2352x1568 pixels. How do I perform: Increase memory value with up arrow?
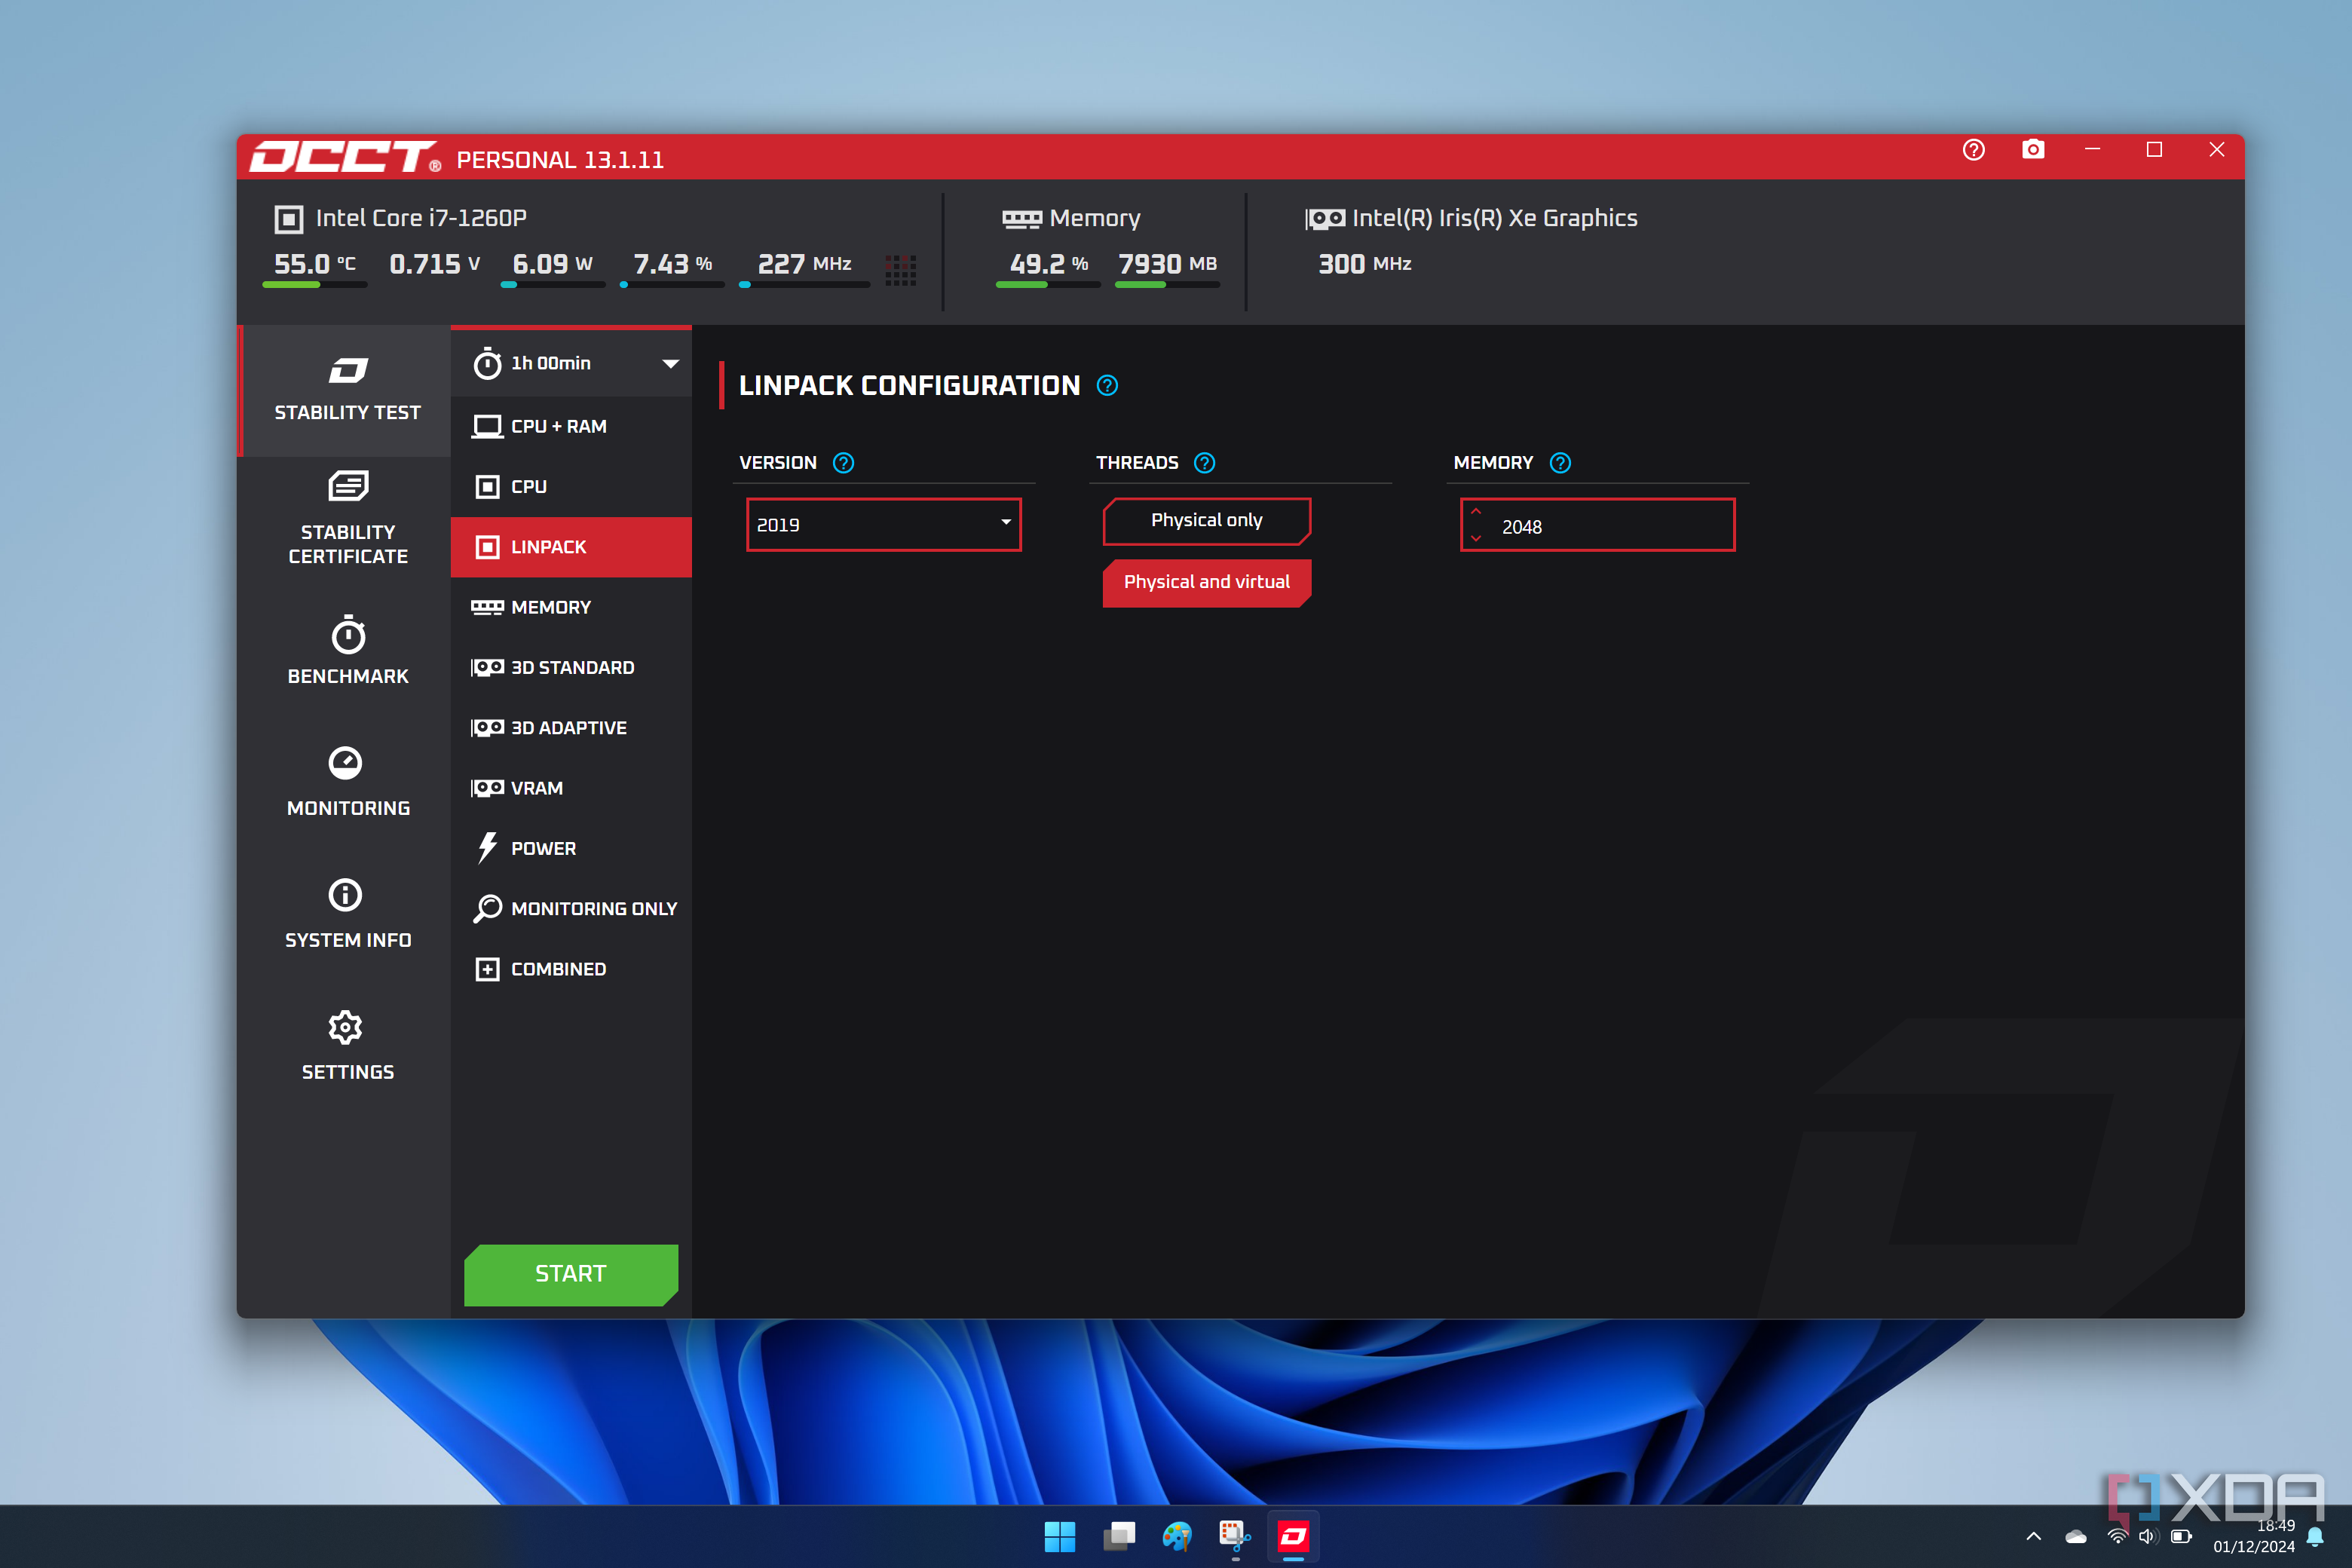1476,512
